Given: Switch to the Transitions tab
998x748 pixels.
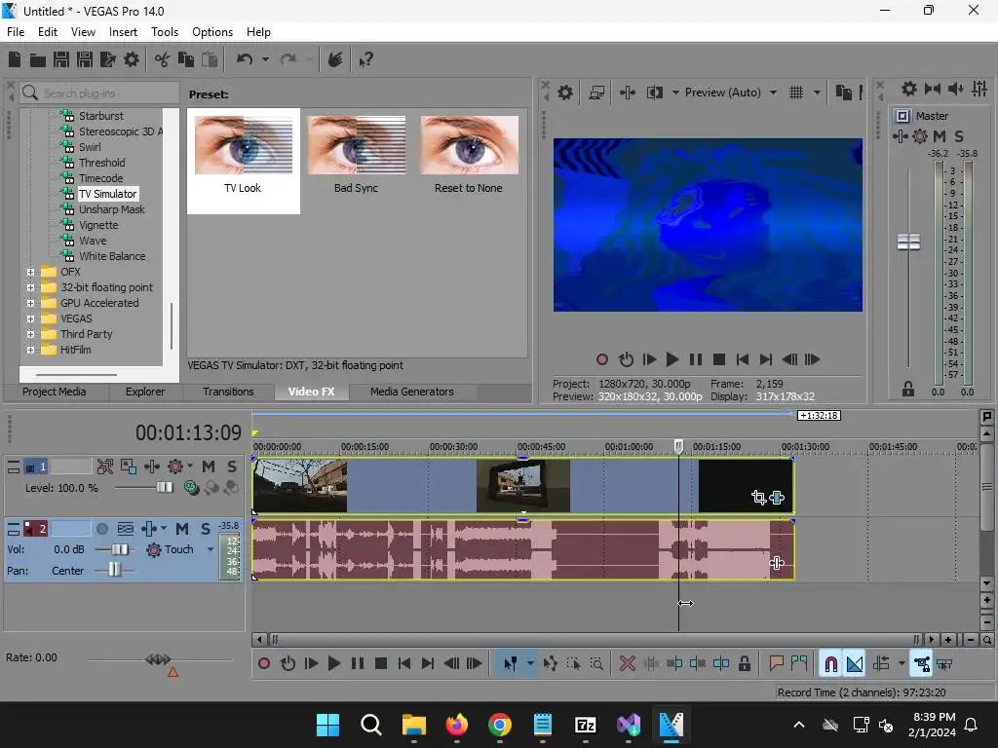Looking at the screenshot, I should pyautogui.click(x=228, y=392).
